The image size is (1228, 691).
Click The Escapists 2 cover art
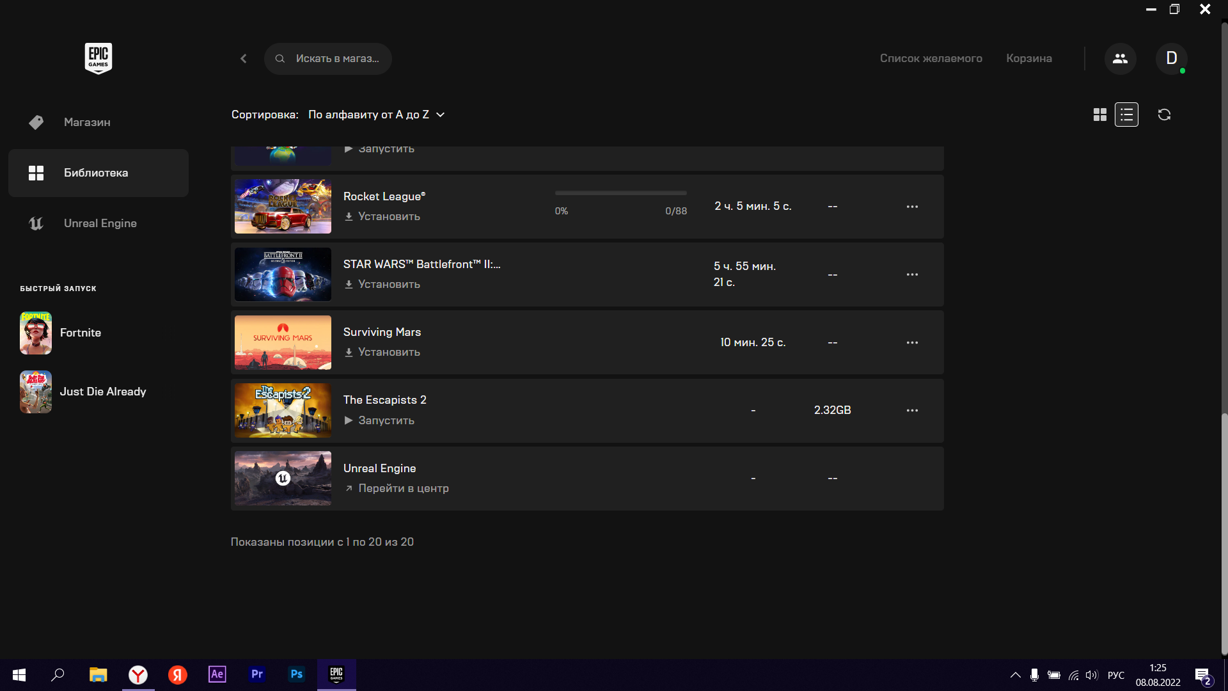click(x=283, y=410)
